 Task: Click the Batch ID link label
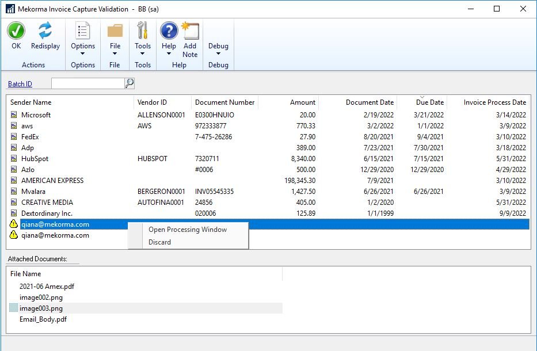[x=20, y=84]
